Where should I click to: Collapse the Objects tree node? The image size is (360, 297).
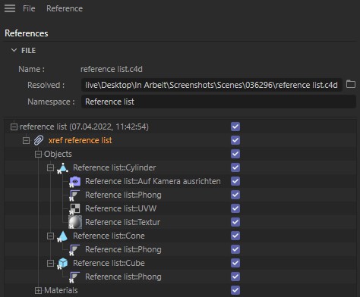click(38, 154)
